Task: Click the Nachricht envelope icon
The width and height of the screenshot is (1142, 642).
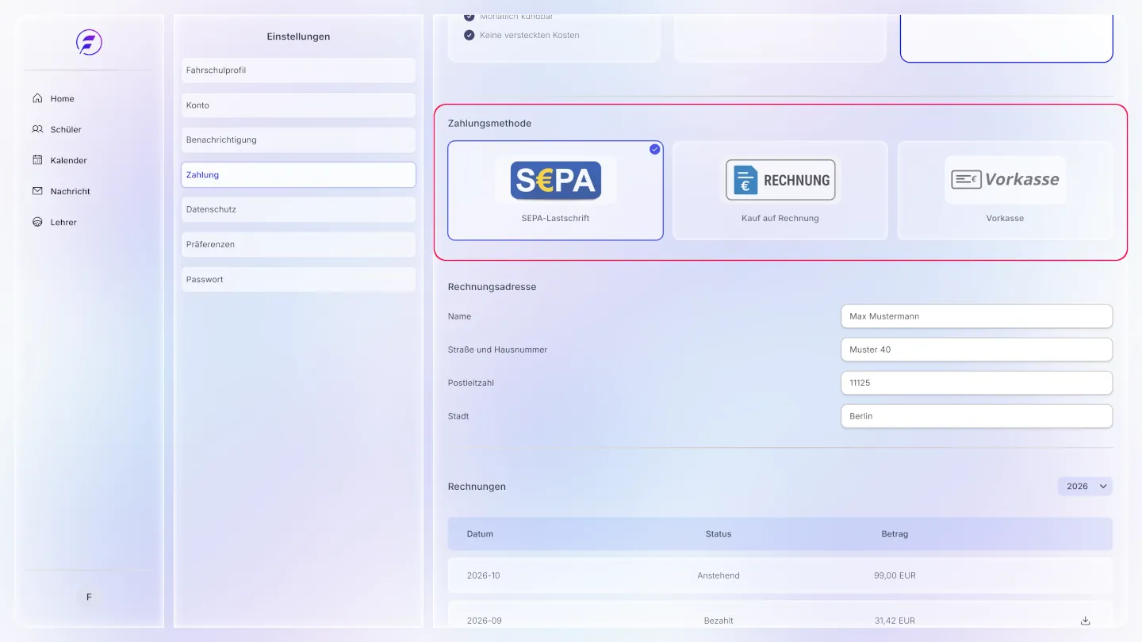Action: pyautogui.click(x=37, y=191)
